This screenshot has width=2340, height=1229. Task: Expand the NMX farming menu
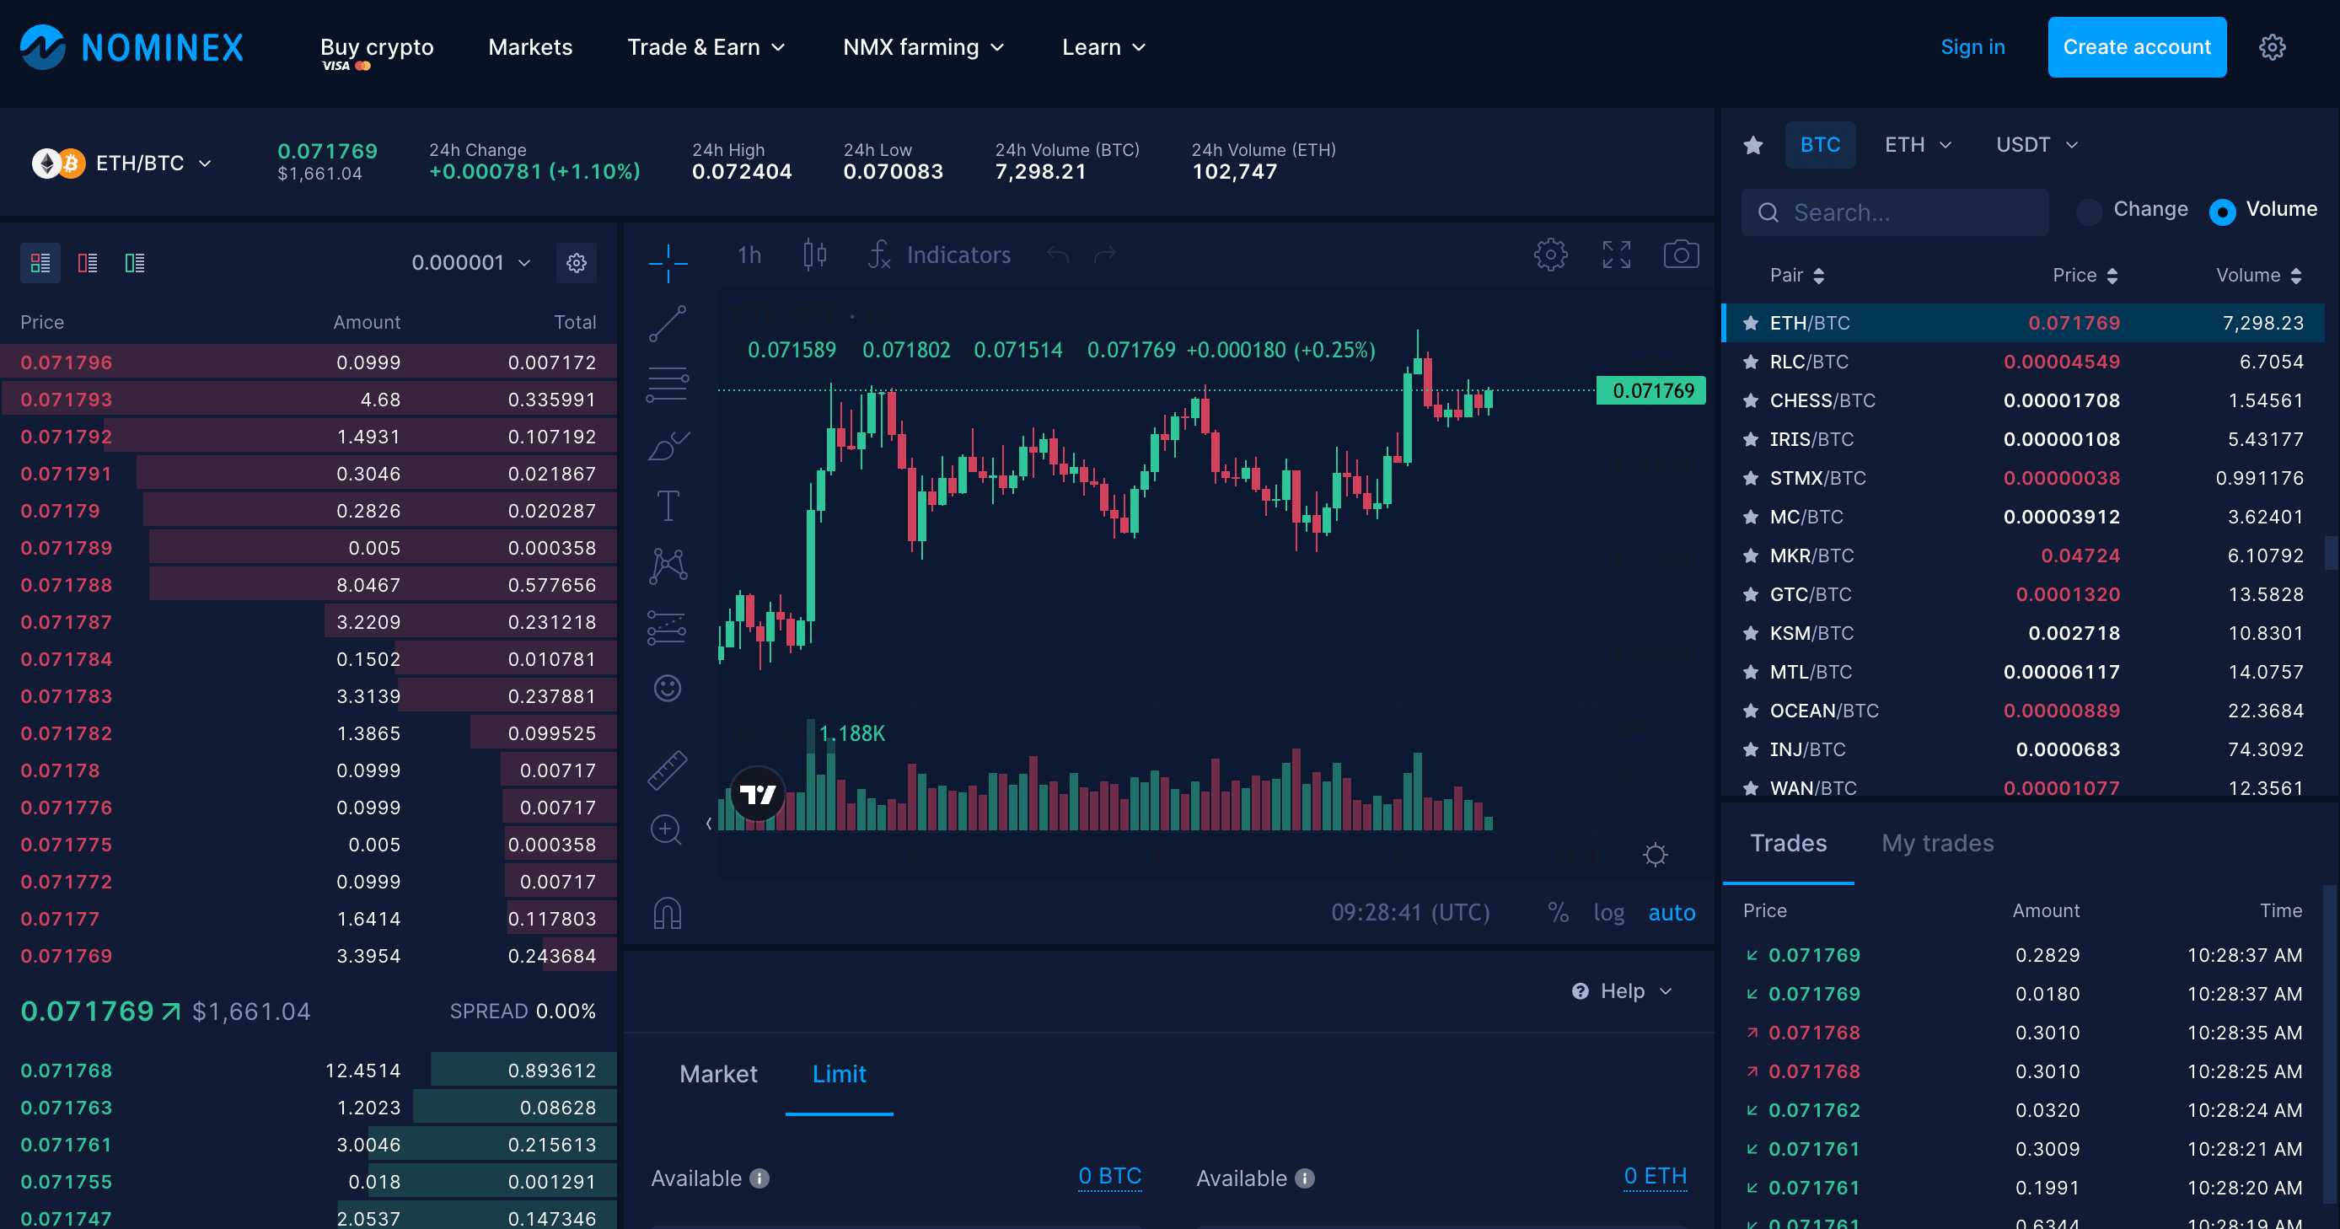923,47
